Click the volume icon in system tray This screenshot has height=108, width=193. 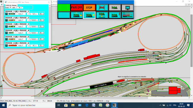170,105
